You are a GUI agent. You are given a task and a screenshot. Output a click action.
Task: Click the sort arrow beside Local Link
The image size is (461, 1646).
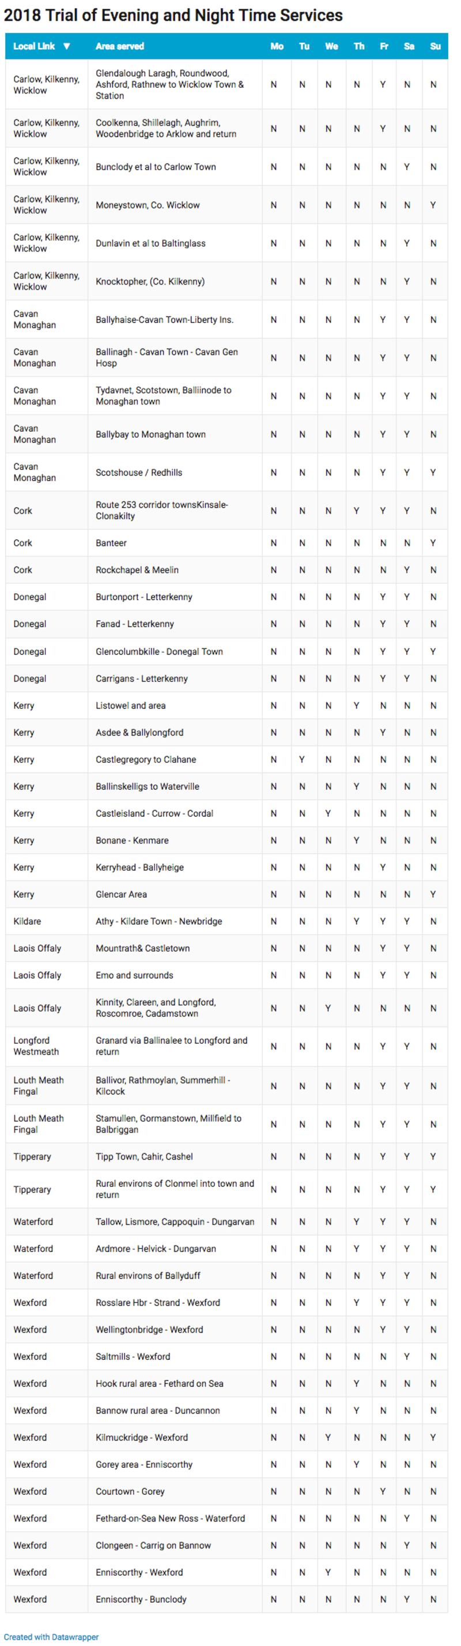coord(66,47)
